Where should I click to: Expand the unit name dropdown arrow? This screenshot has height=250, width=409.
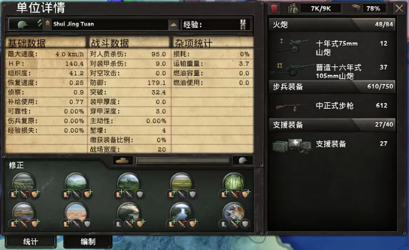pos(173,25)
